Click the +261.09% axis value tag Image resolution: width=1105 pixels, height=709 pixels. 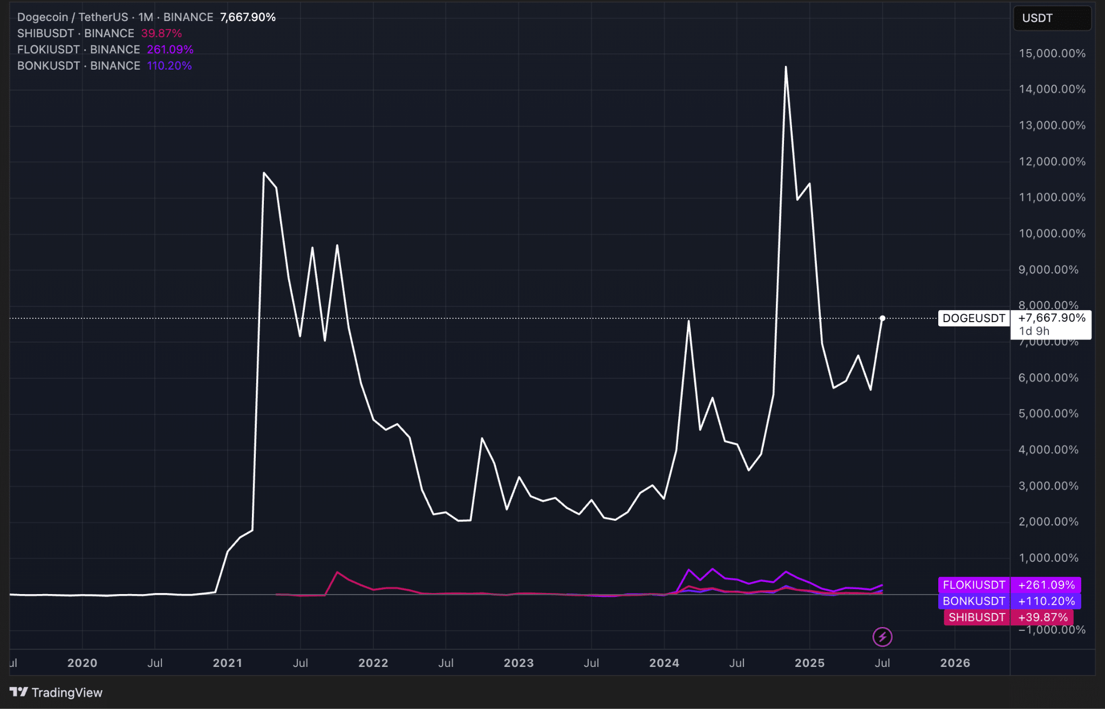1046,585
